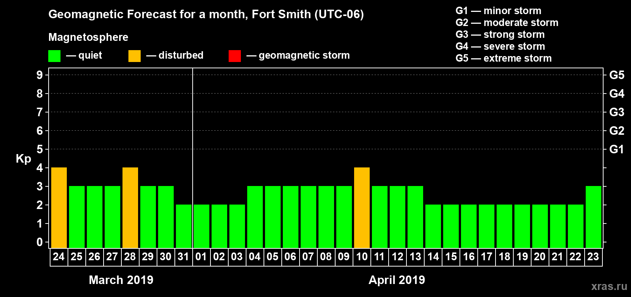Viewport: 631px width, 297px height.
Task: Click the red geomagnetic storm legend swatch
Action: point(235,56)
